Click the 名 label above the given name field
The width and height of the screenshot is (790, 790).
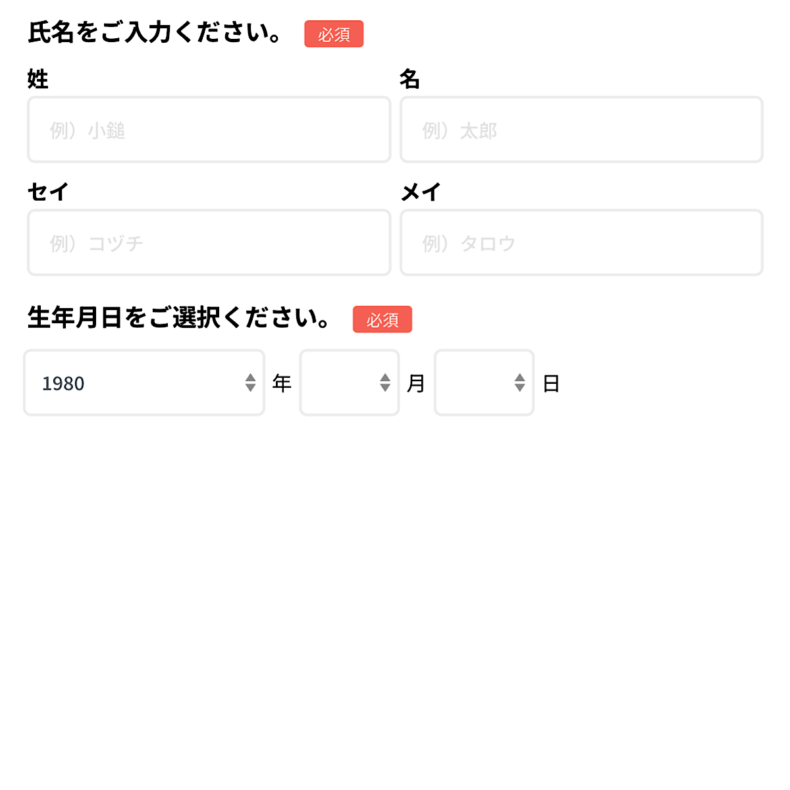click(409, 79)
